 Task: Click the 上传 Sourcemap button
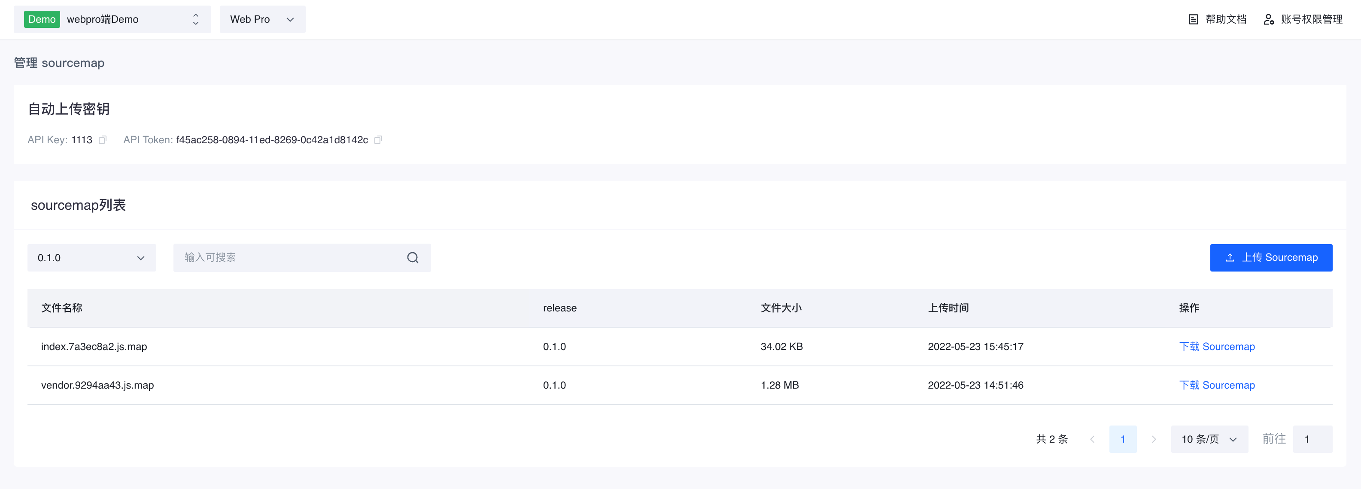pos(1271,258)
